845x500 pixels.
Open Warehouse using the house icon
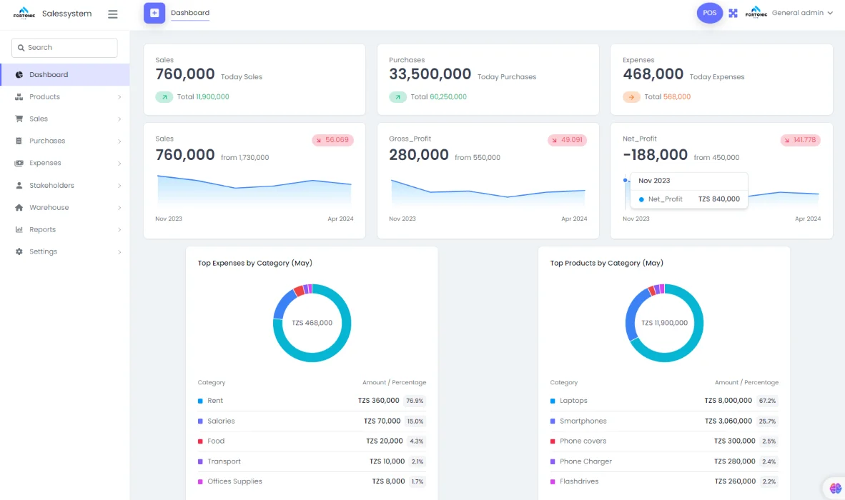[17, 207]
